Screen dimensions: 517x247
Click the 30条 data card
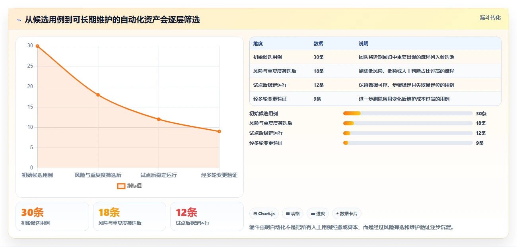tap(52, 216)
